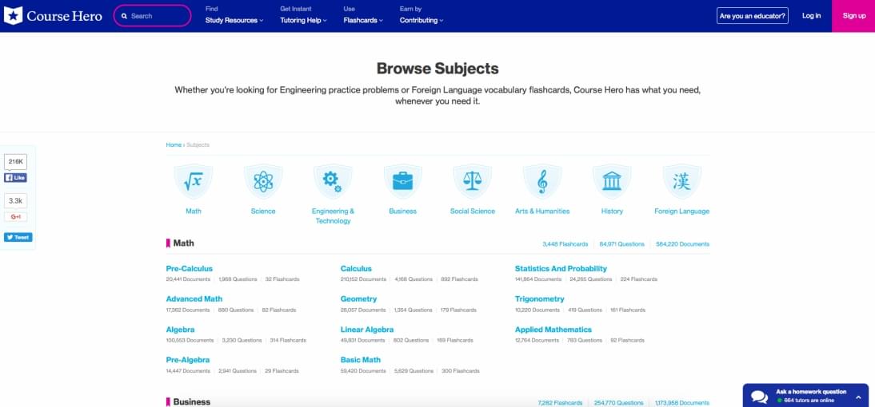Expand the Contributing menu
The image size is (875, 407).
tap(422, 20)
